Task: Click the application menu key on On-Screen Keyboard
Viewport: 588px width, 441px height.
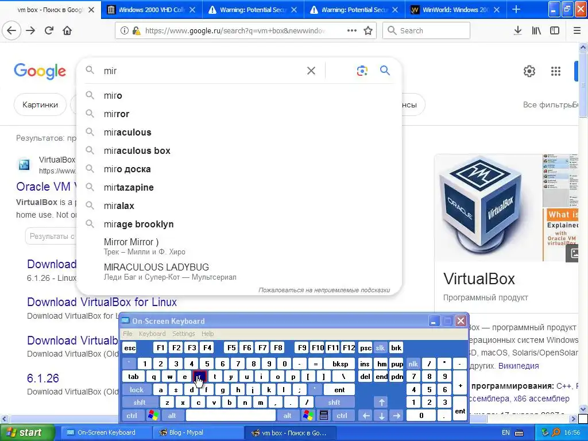Action: pyautogui.click(x=324, y=415)
